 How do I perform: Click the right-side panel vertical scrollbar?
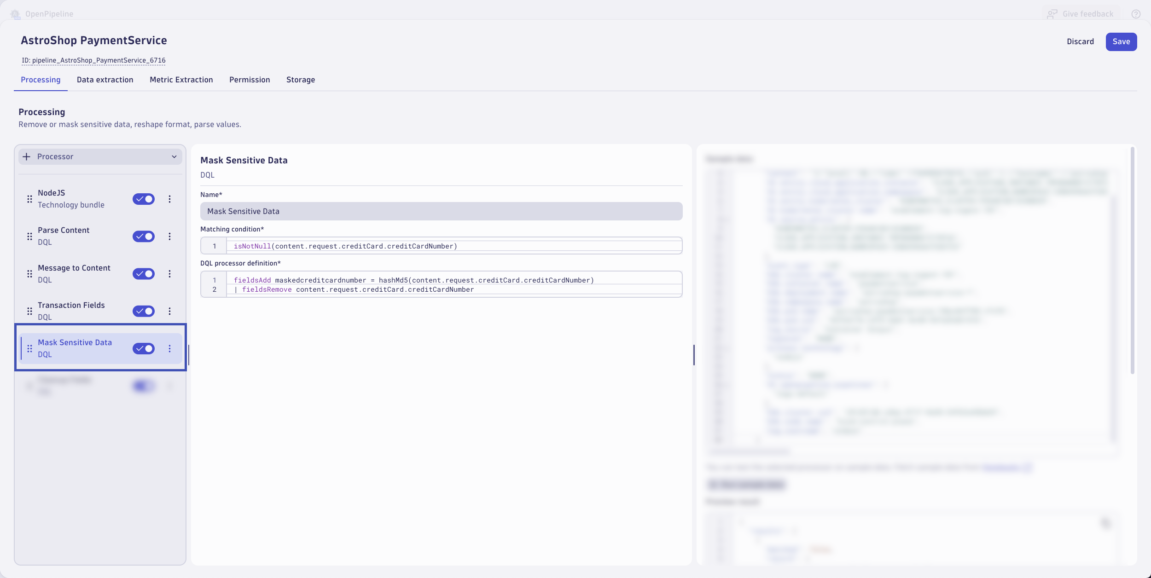1133,260
